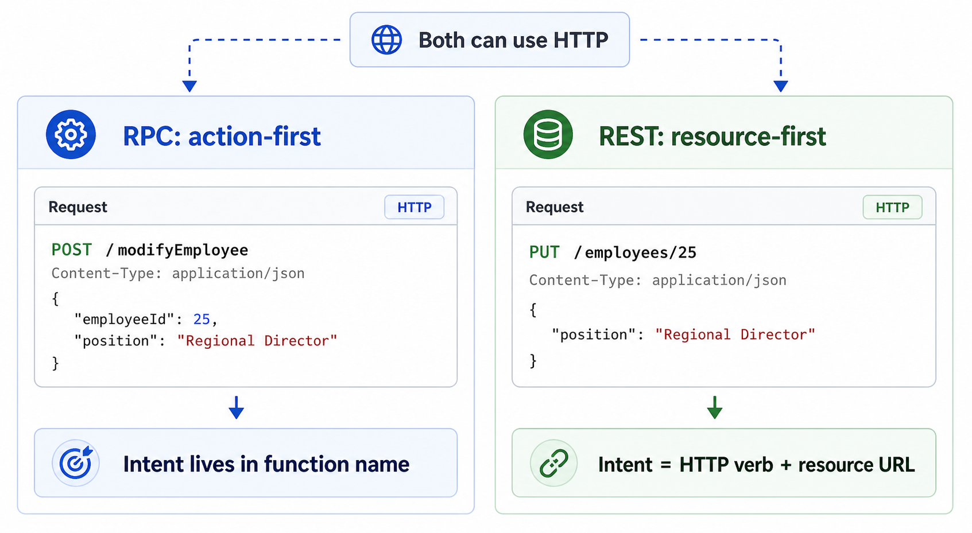Click "position" key in the REST body

(593, 334)
